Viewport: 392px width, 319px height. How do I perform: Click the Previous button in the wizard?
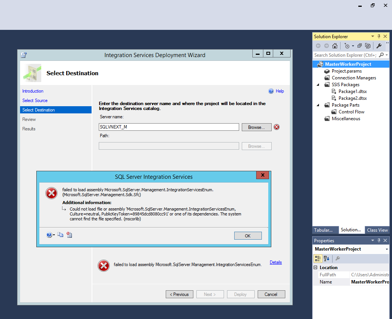point(179,294)
